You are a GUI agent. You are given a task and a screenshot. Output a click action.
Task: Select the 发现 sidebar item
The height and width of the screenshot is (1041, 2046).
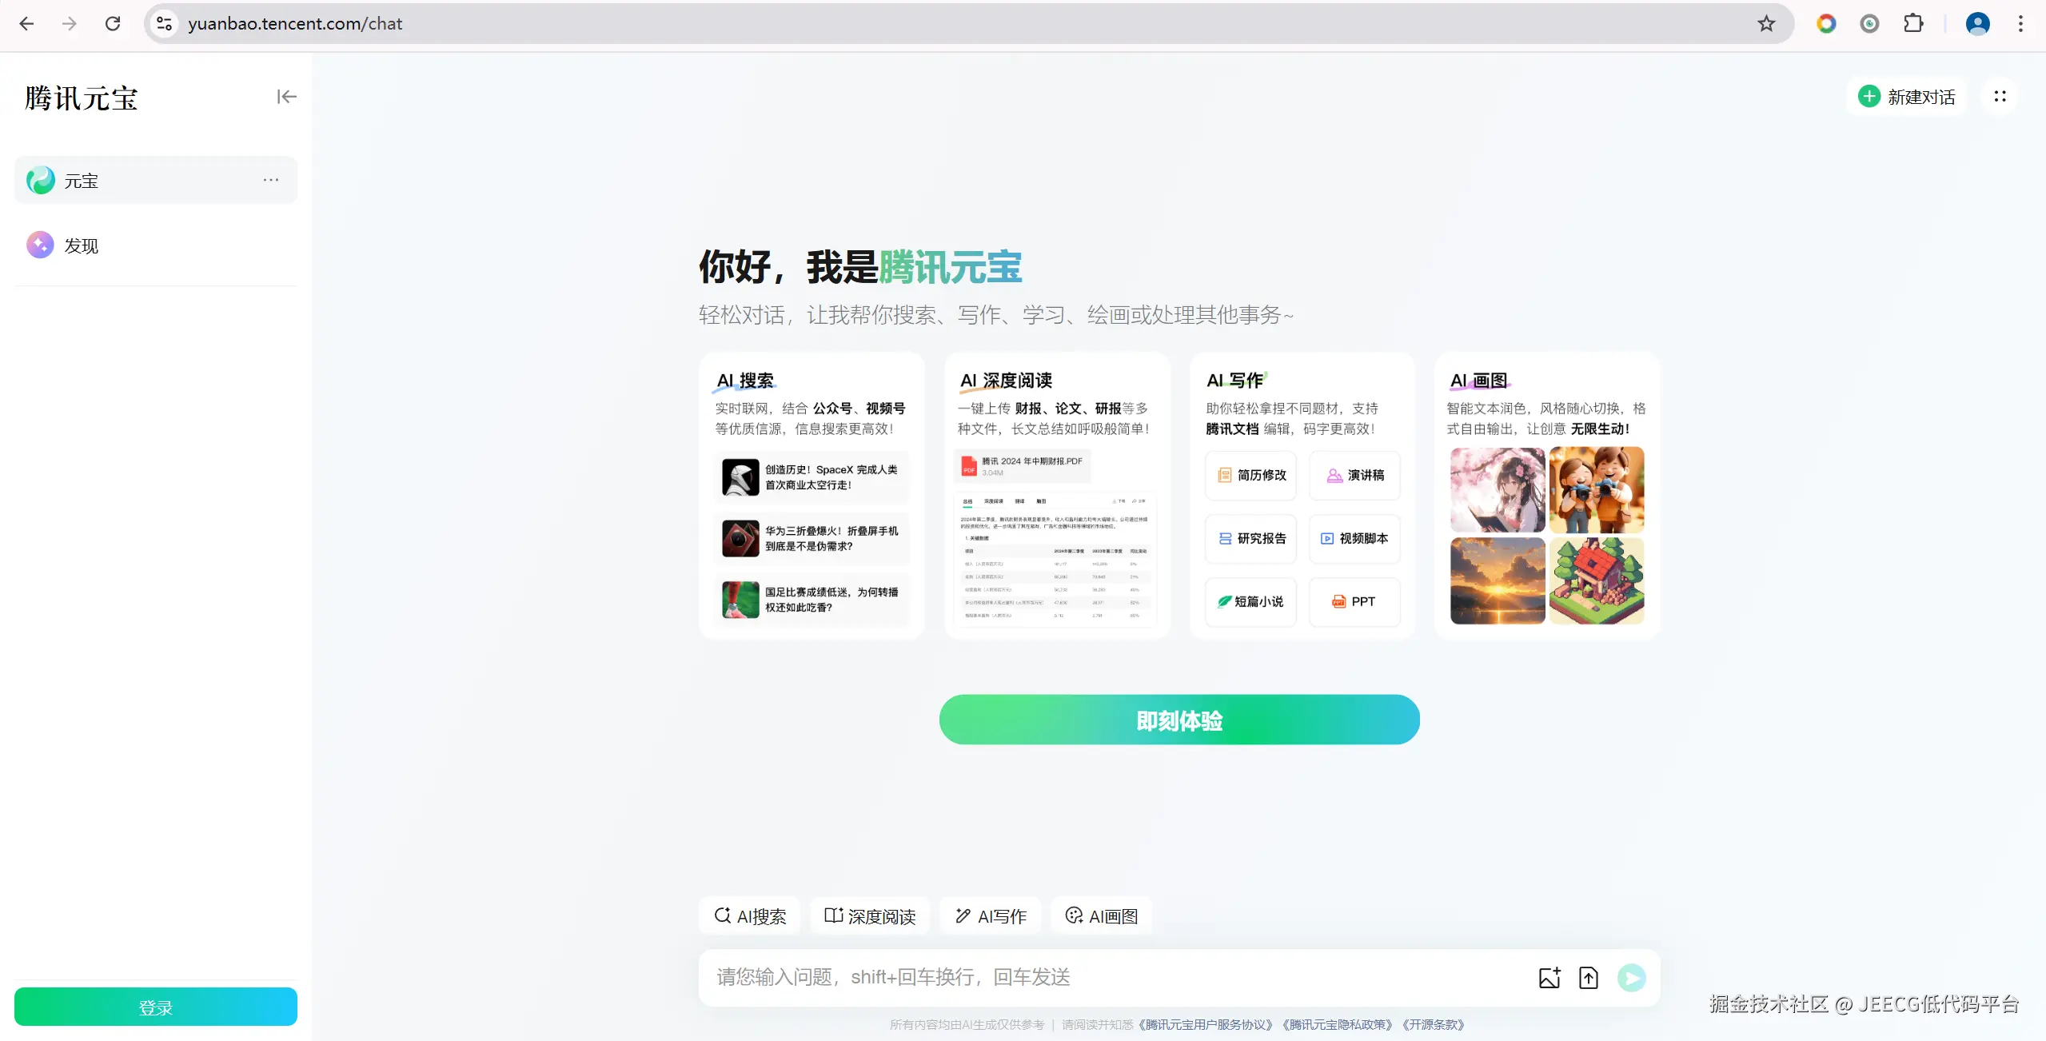pyautogui.click(x=80, y=245)
